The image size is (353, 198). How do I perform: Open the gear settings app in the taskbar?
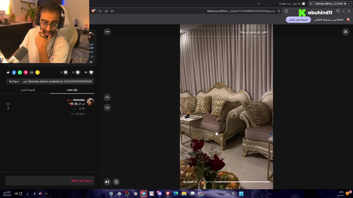(111, 194)
